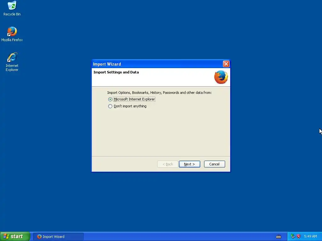
Task: Cancel the Import Wizard
Action: click(214, 164)
